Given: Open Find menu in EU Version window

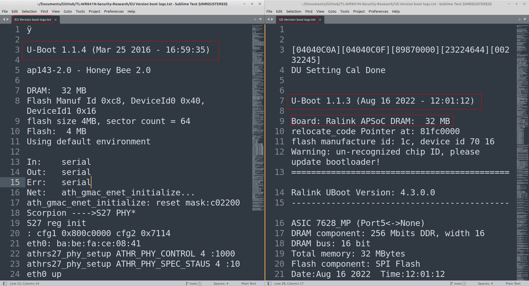Looking at the screenshot, I should click(x=44, y=11).
